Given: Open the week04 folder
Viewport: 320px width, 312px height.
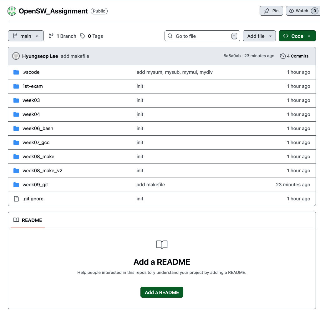Looking at the screenshot, I should coord(31,114).
